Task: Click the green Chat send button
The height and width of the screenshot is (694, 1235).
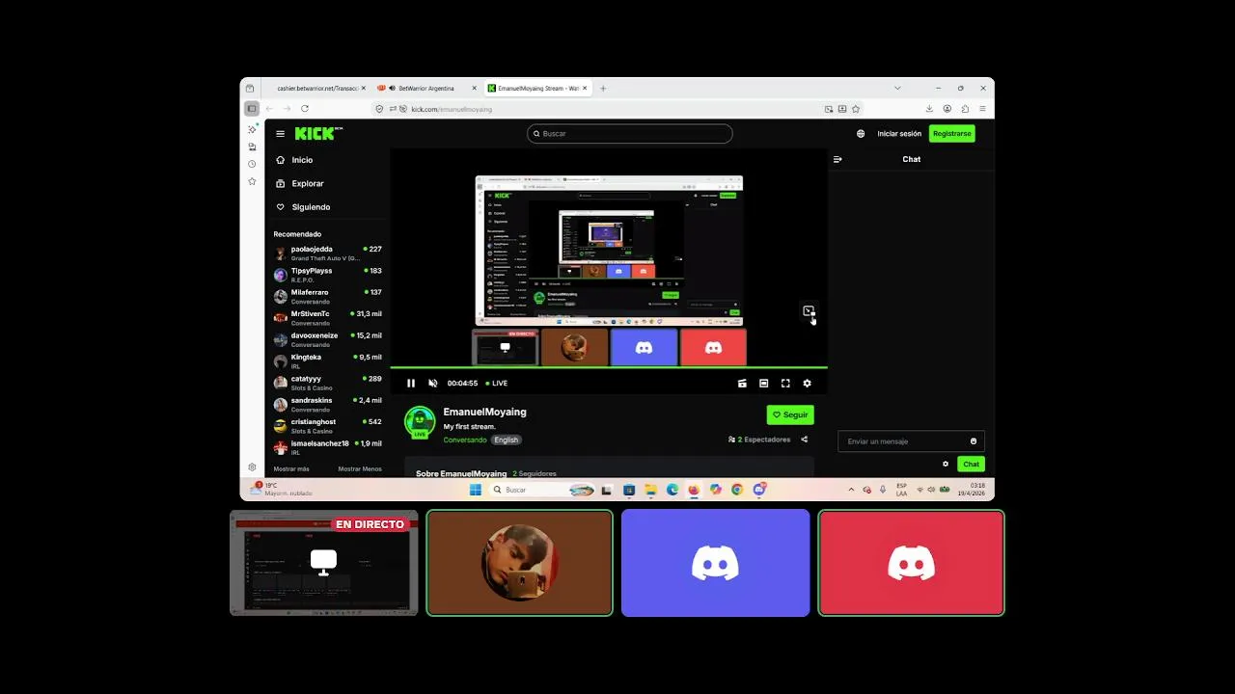Action: (971, 464)
